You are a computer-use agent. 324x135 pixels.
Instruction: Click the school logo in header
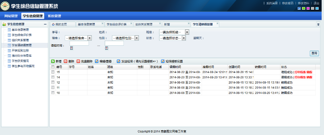[5, 6]
